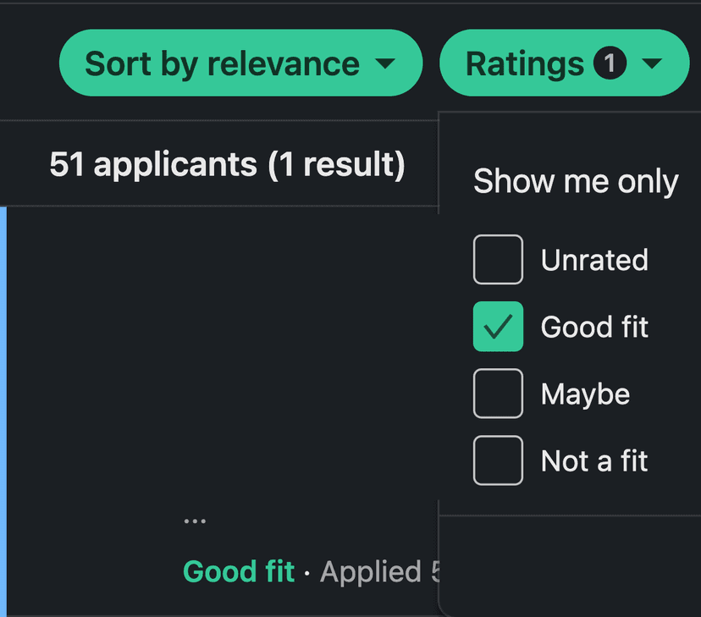Viewport: 701px width, 617px height.
Task: Open the Sort by relevance dropdown
Action: click(x=222, y=63)
